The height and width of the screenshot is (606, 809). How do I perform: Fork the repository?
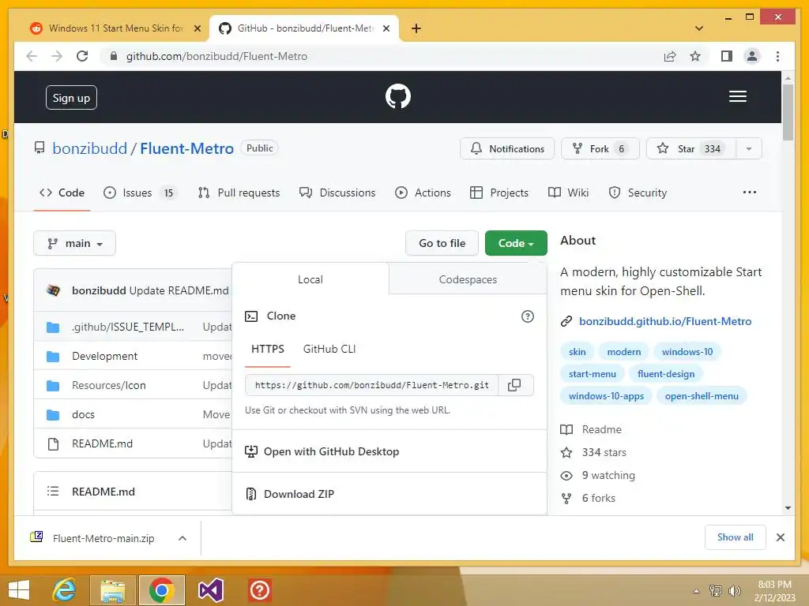pos(600,149)
